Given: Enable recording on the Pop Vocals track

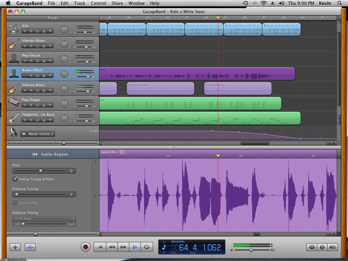Looking at the screenshot, I should pyautogui.click(x=25, y=61).
